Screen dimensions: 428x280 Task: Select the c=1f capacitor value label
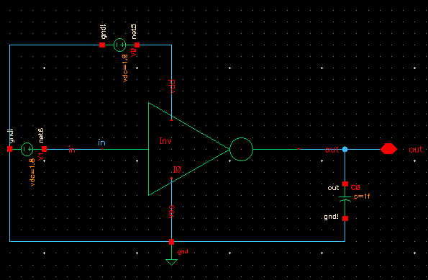coord(362,196)
